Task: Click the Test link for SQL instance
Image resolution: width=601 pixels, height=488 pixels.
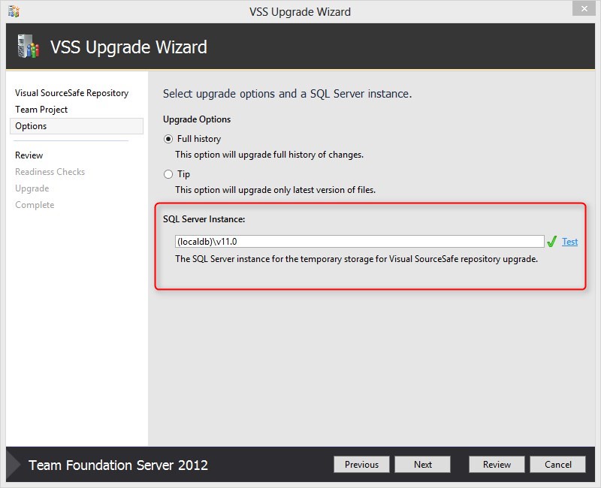Action: point(569,242)
